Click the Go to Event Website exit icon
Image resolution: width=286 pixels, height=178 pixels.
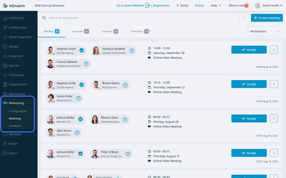pyautogui.click(x=148, y=5)
